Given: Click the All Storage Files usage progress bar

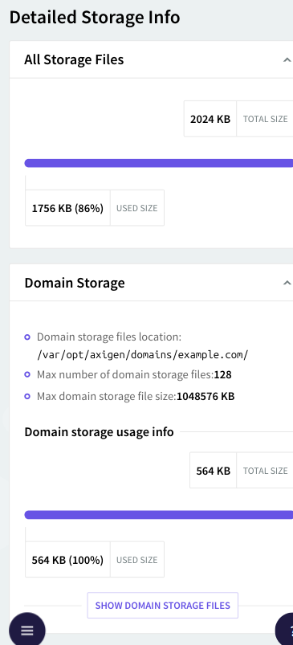Looking at the screenshot, I should click(159, 163).
